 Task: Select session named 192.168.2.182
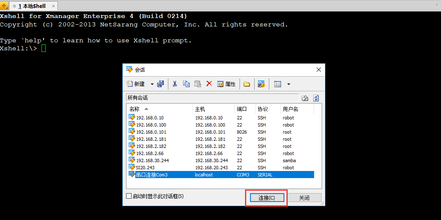(151, 146)
